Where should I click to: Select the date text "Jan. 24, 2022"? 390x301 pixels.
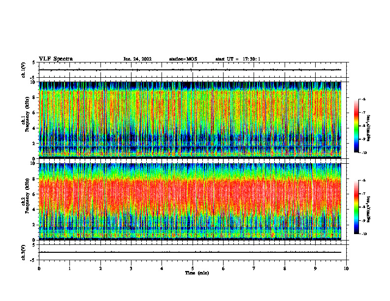click(x=137, y=59)
